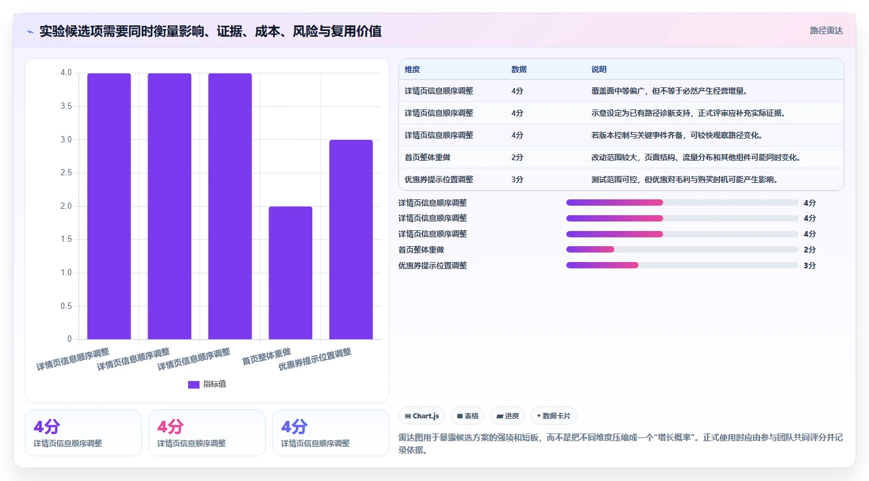Click the footer note starting 雷达图用于暴露候选方案

[621, 444]
